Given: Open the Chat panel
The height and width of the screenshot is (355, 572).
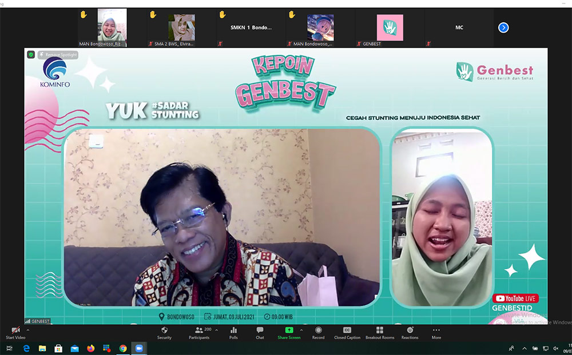Looking at the screenshot, I should [x=260, y=333].
